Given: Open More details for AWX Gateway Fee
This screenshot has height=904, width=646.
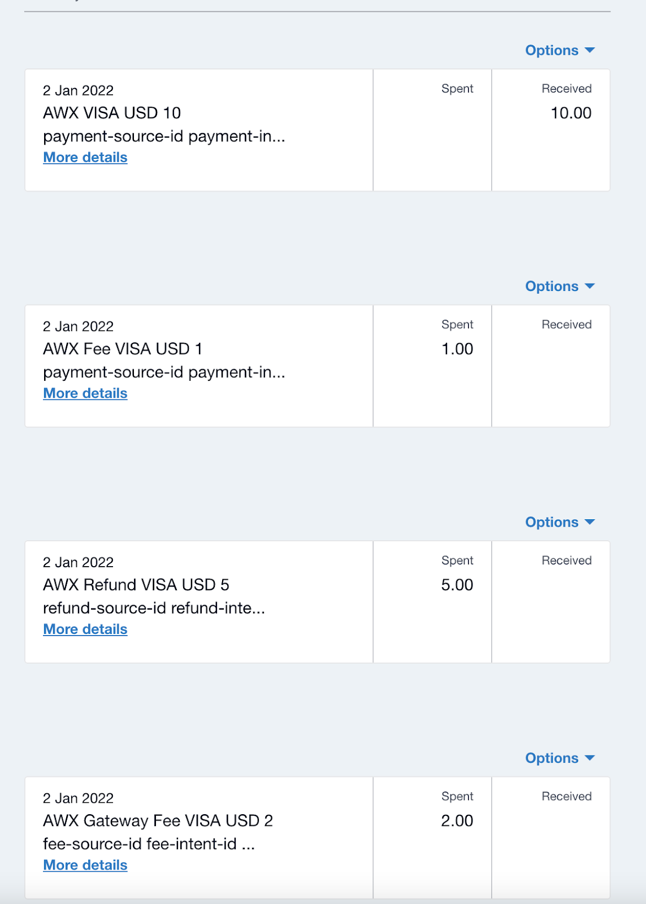Looking at the screenshot, I should tap(85, 865).
